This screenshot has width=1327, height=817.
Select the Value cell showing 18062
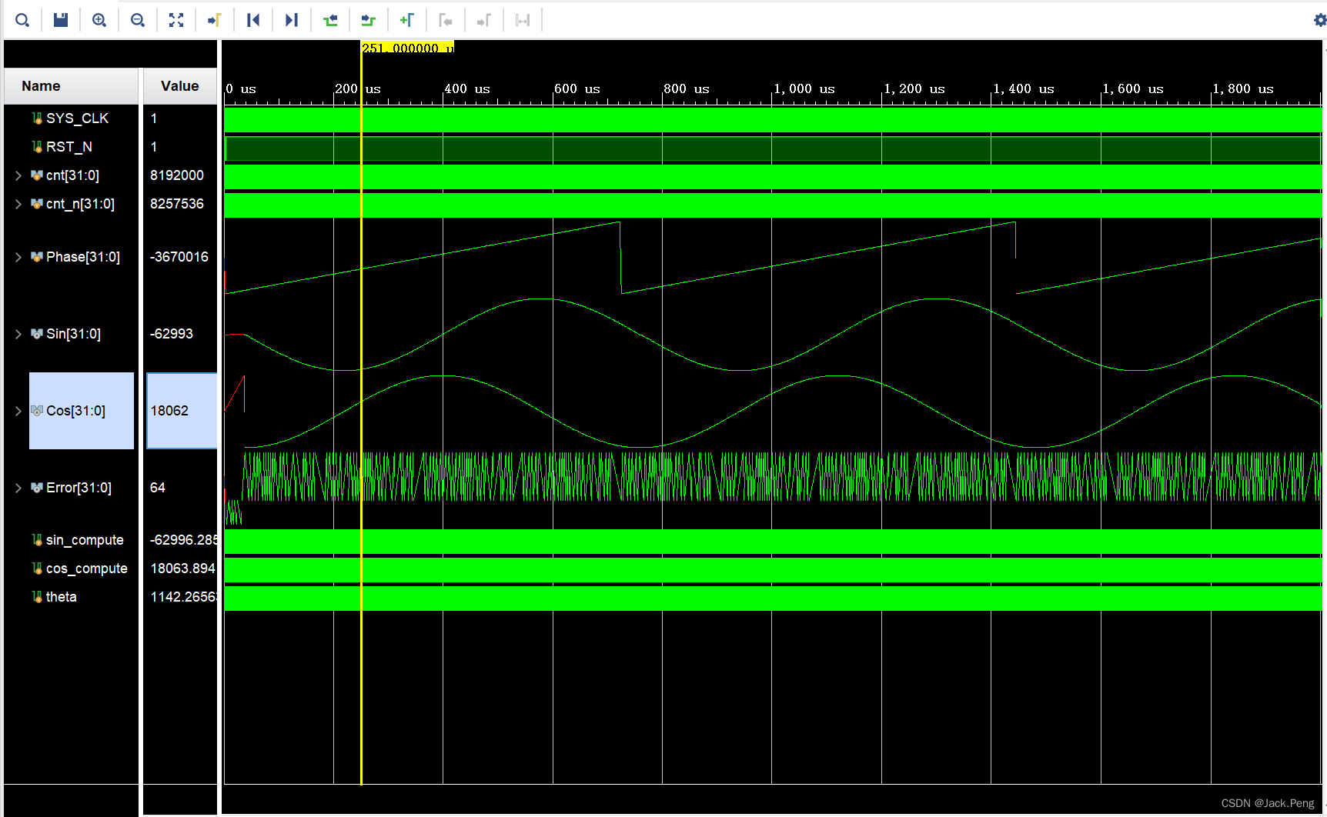pyautogui.click(x=179, y=411)
